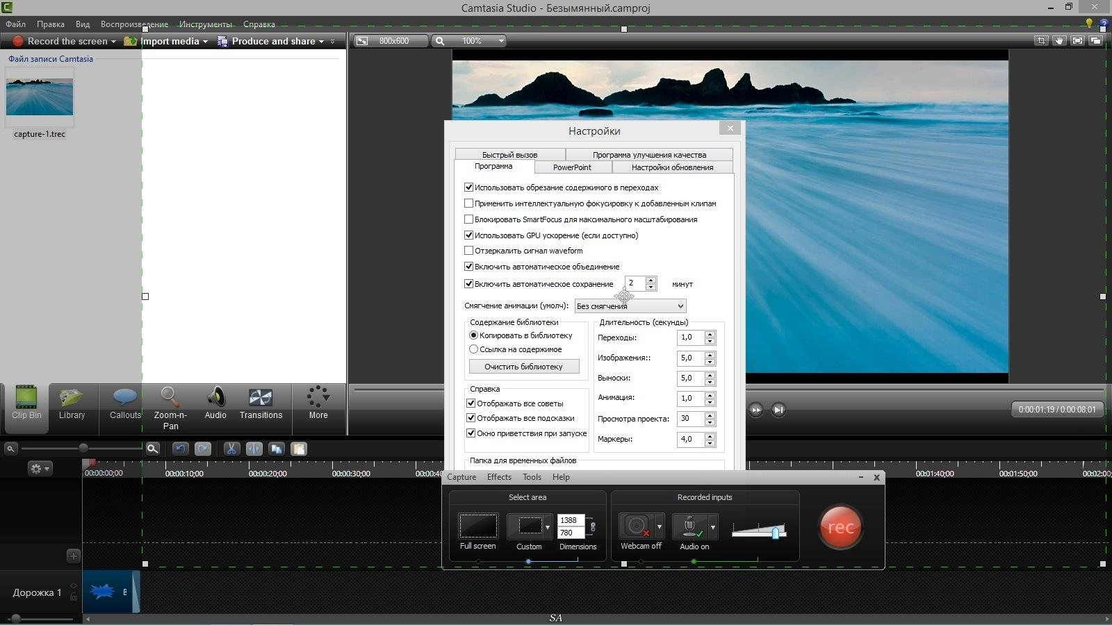The height and width of the screenshot is (625, 1112).
Task: Select Full screen recording area
Action: click(x=478, y=526)
